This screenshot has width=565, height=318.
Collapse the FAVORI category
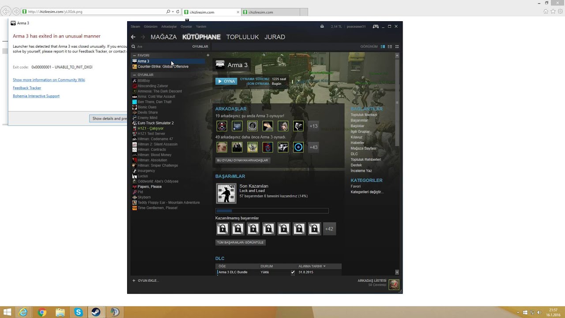(134, 56)
